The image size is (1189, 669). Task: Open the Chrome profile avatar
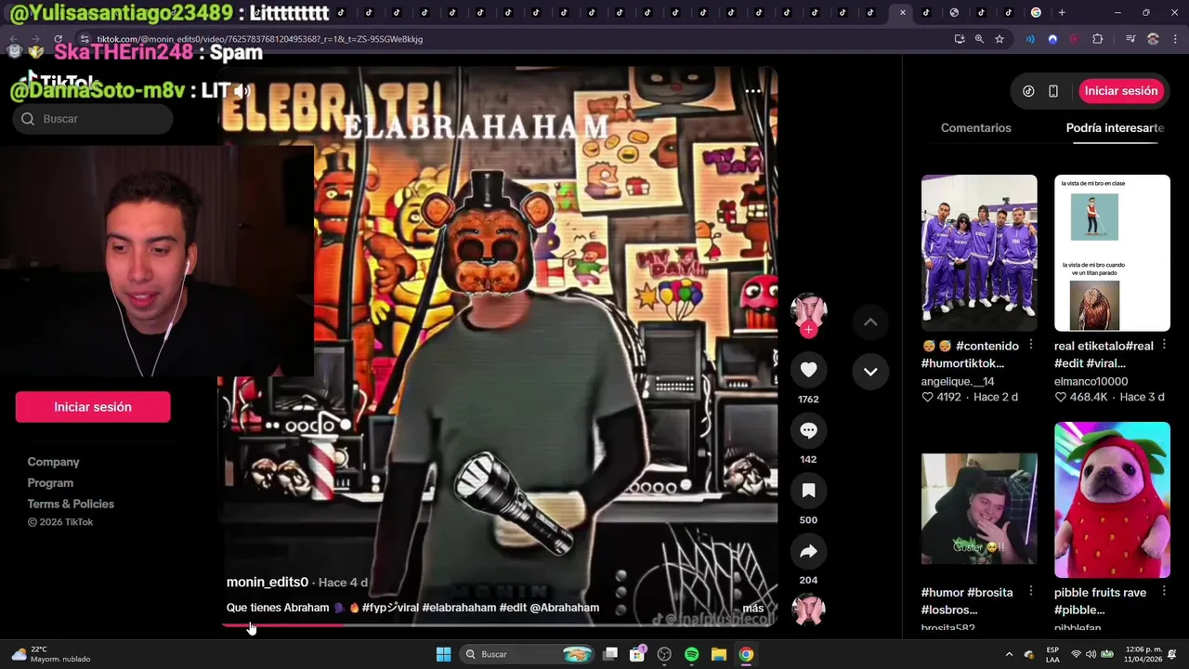(1153, 39)
